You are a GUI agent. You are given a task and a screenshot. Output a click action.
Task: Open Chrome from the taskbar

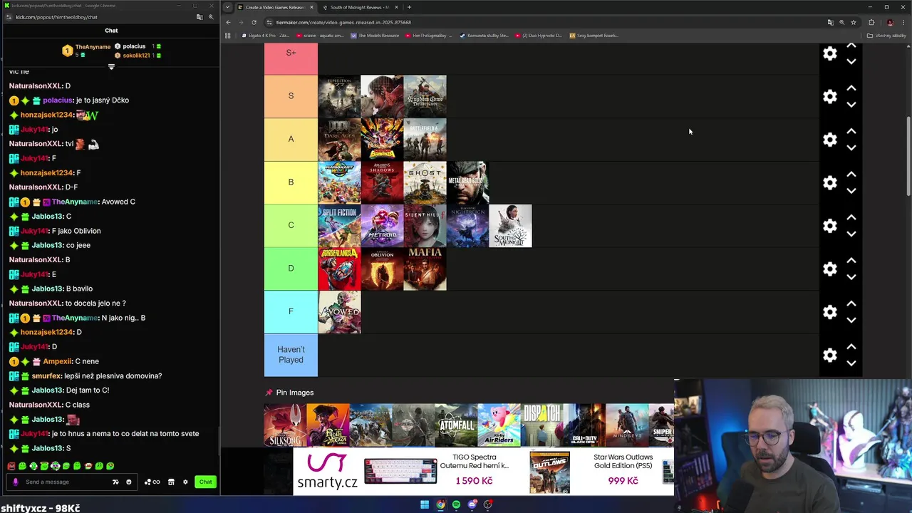coord(440,504)
